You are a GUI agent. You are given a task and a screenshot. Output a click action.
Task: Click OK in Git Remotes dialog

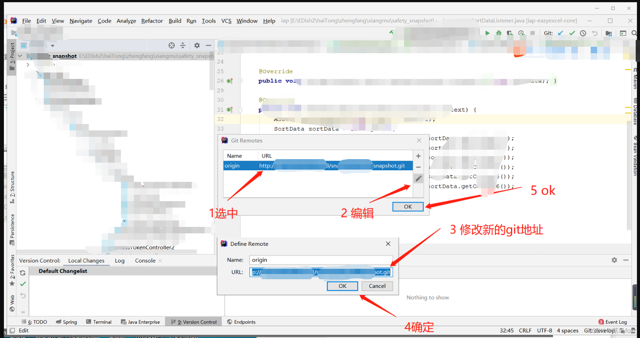click(408, 206)
